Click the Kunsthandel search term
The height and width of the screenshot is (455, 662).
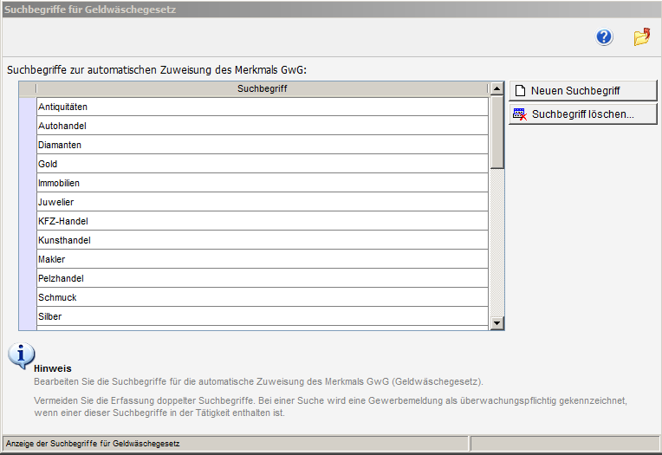pyautogui.click(x=262, y=240)
